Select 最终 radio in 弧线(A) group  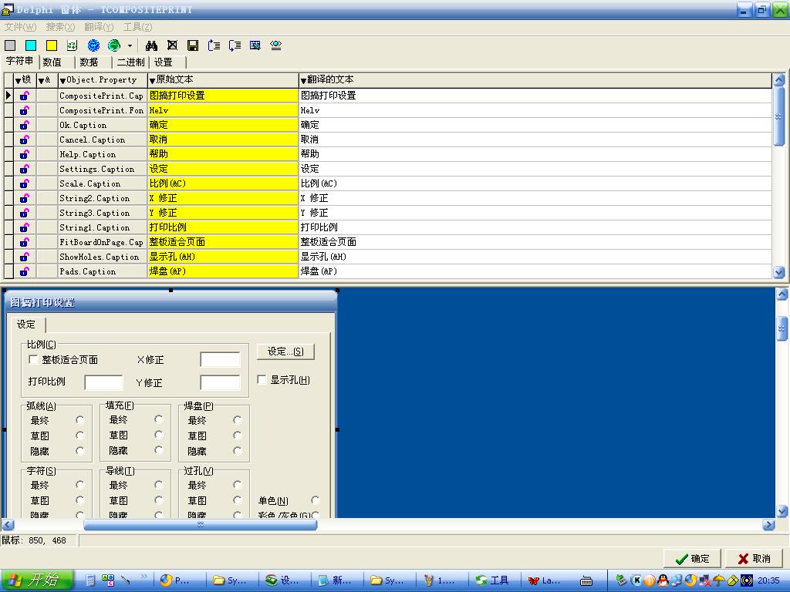click(79, 420)
